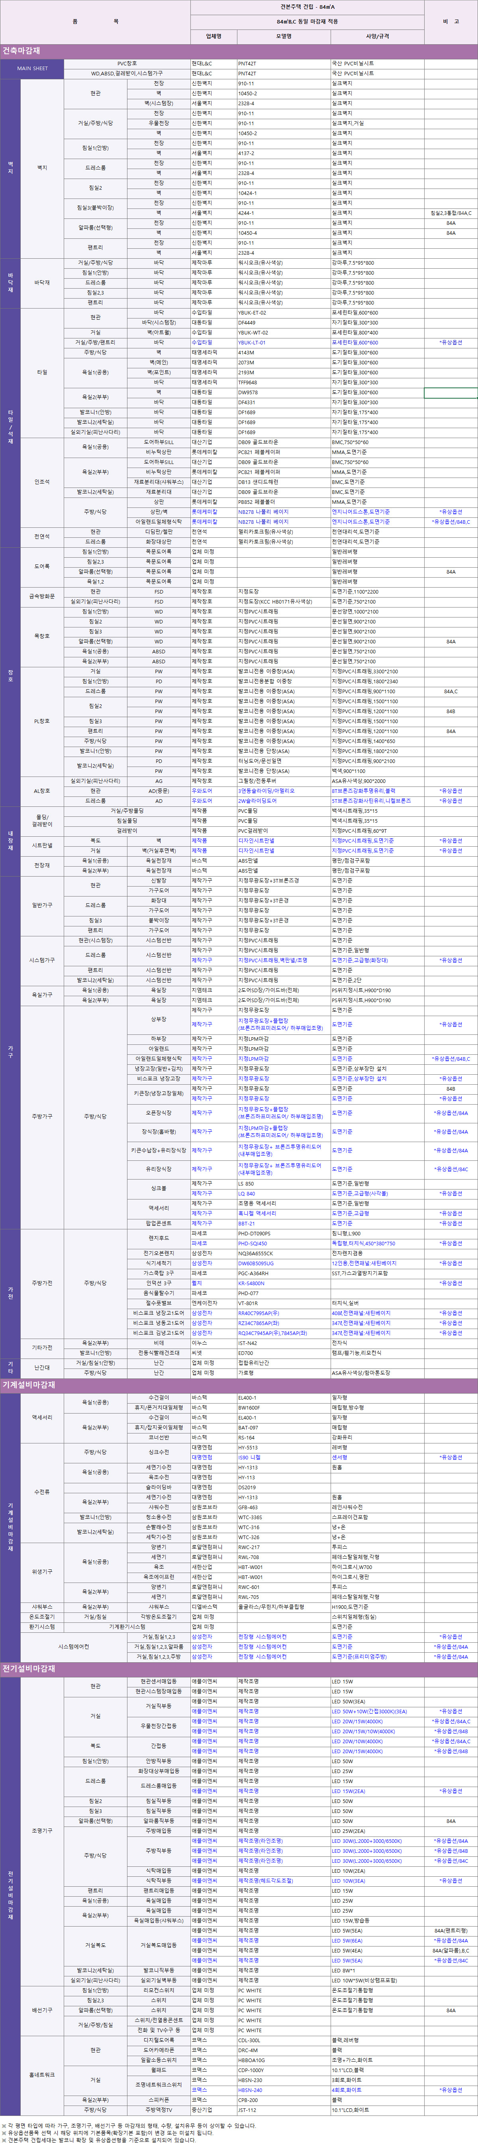Viewport: 478px width, 2147px height.
Task: Click the 배선기구 category cell
Action: coord(43,2011)
